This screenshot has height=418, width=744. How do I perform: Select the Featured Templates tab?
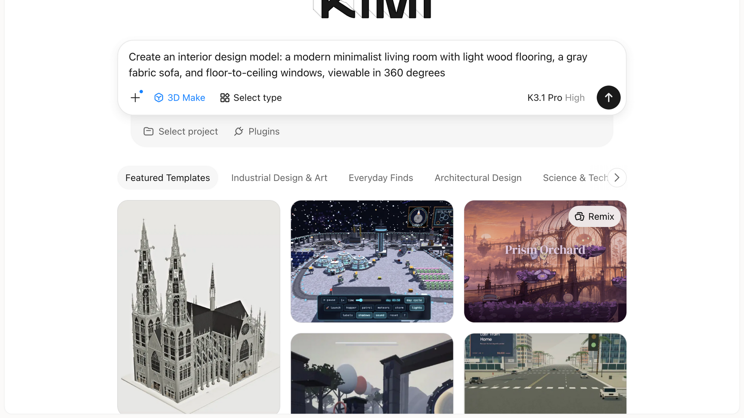click(168, 178)
